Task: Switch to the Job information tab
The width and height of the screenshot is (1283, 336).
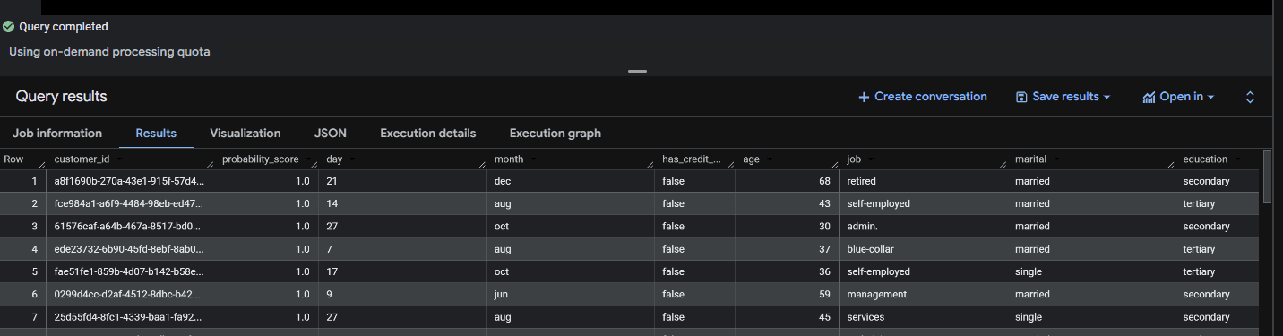Action: (x=57, y=133)
